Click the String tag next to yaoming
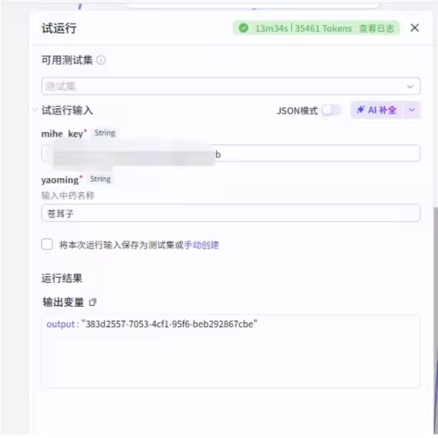The height and width of the screenshot is (438, 438). point(100,179)
